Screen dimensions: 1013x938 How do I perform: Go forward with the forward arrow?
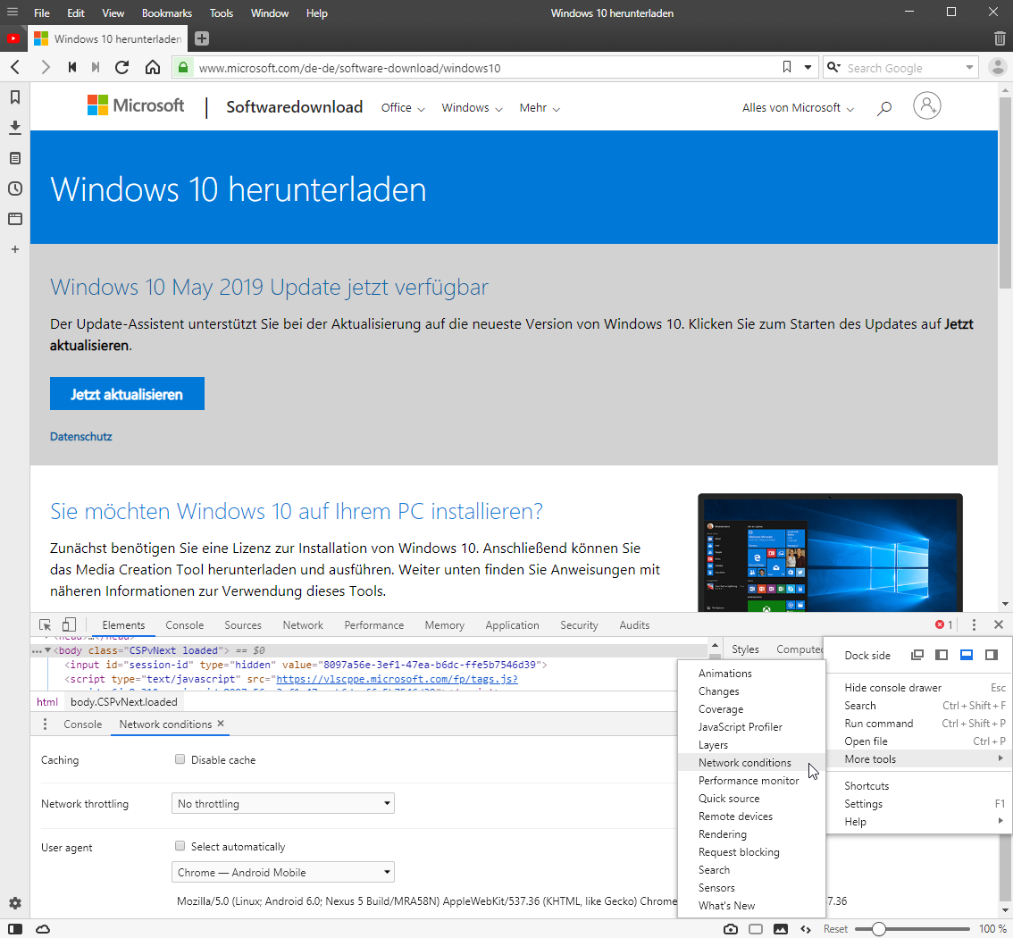pos(45,67)
